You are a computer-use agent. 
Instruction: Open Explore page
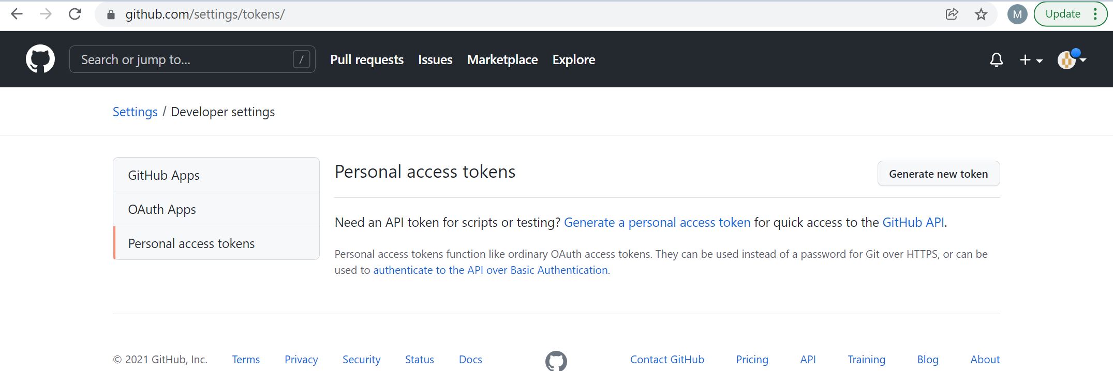coord(574,59)
